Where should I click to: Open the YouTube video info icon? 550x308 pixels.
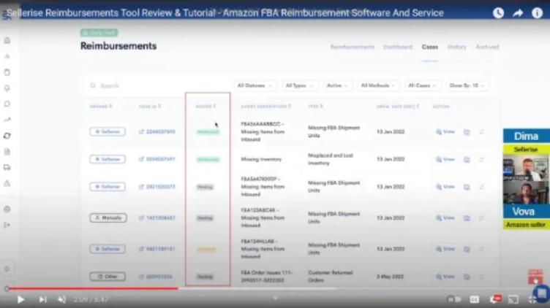pos(537,13)
